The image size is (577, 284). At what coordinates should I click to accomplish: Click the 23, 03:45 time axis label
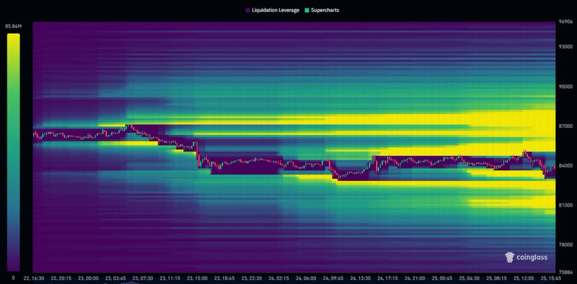pyautogui.click(x=116, y=278)
